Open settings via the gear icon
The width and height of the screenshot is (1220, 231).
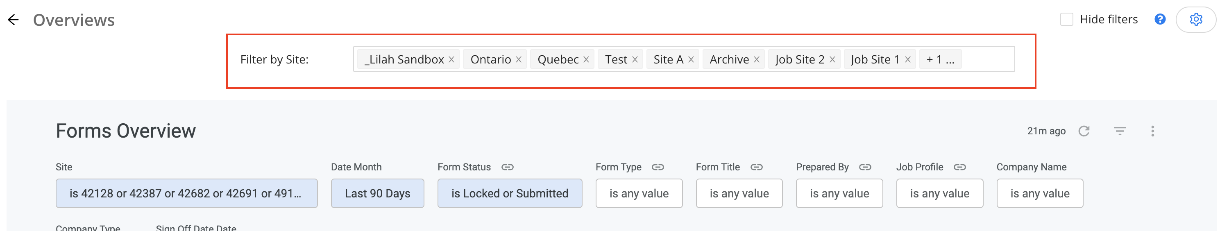pyautogui.click(x=1196, y=19)
